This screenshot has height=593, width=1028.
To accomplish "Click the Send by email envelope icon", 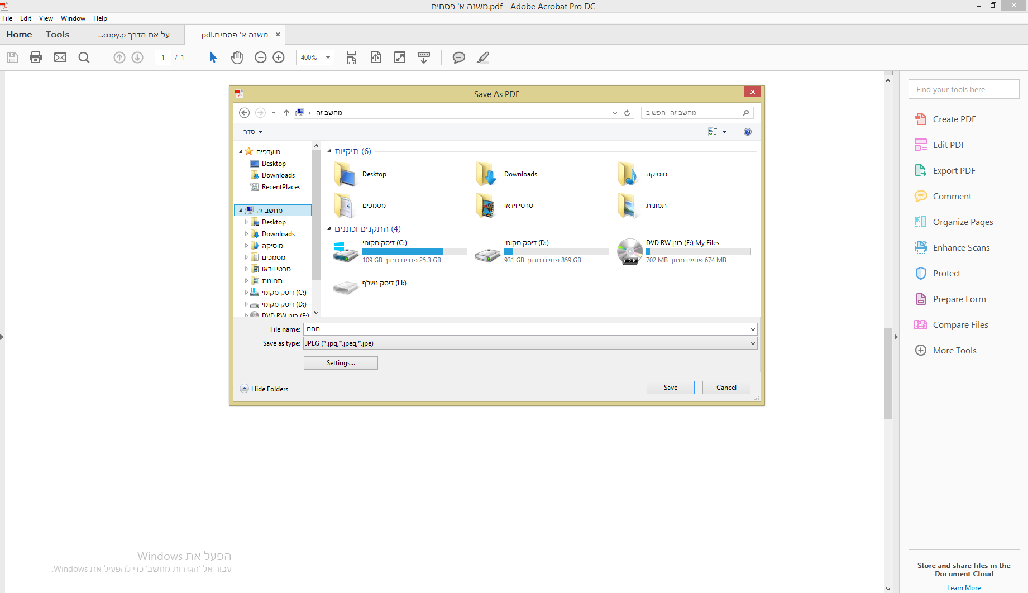I will click(x=60, y=58).
